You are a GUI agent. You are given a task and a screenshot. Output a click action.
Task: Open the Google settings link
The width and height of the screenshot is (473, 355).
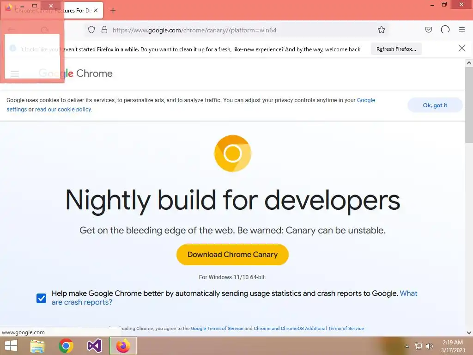coord(191,105)
